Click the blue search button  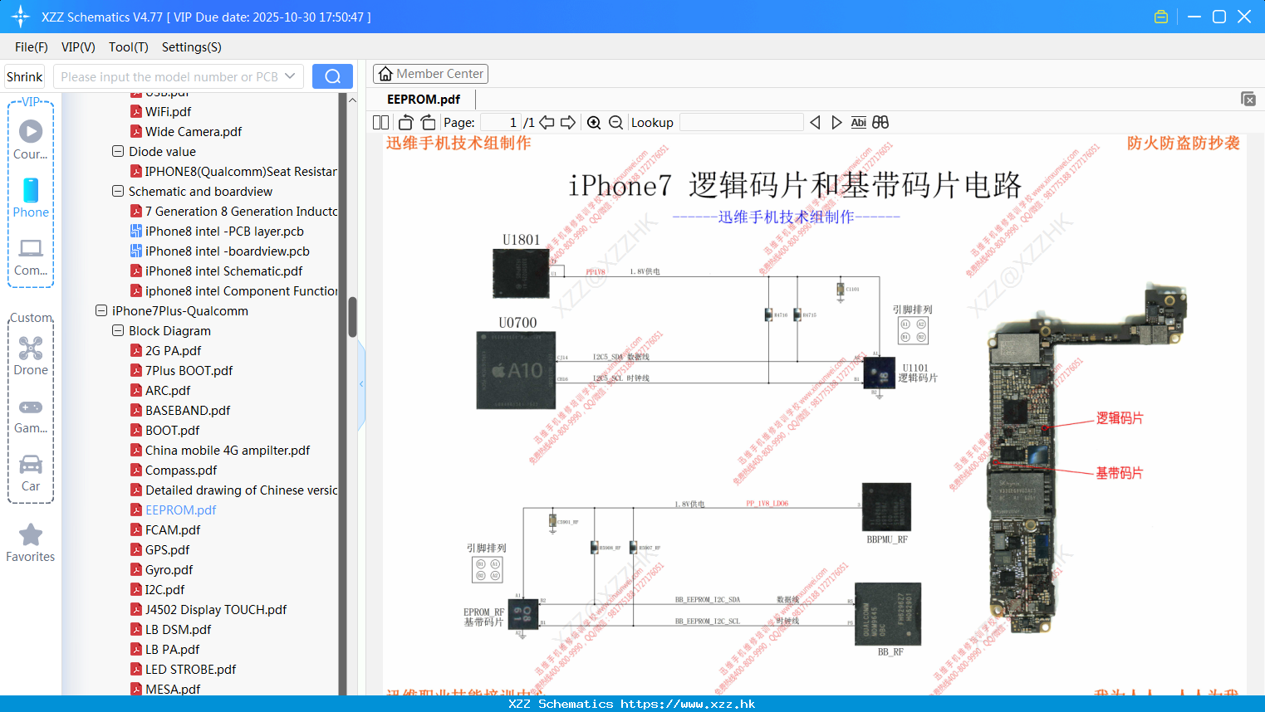332,76
